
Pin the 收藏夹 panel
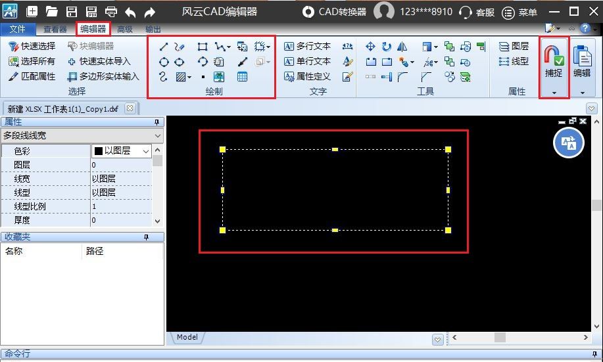click(157, 237)
